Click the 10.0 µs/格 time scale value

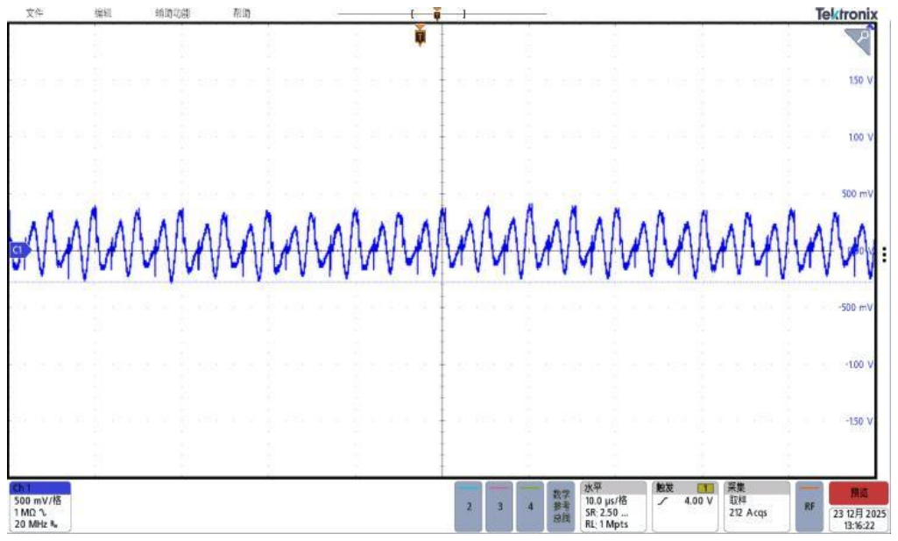pos(606,501)
